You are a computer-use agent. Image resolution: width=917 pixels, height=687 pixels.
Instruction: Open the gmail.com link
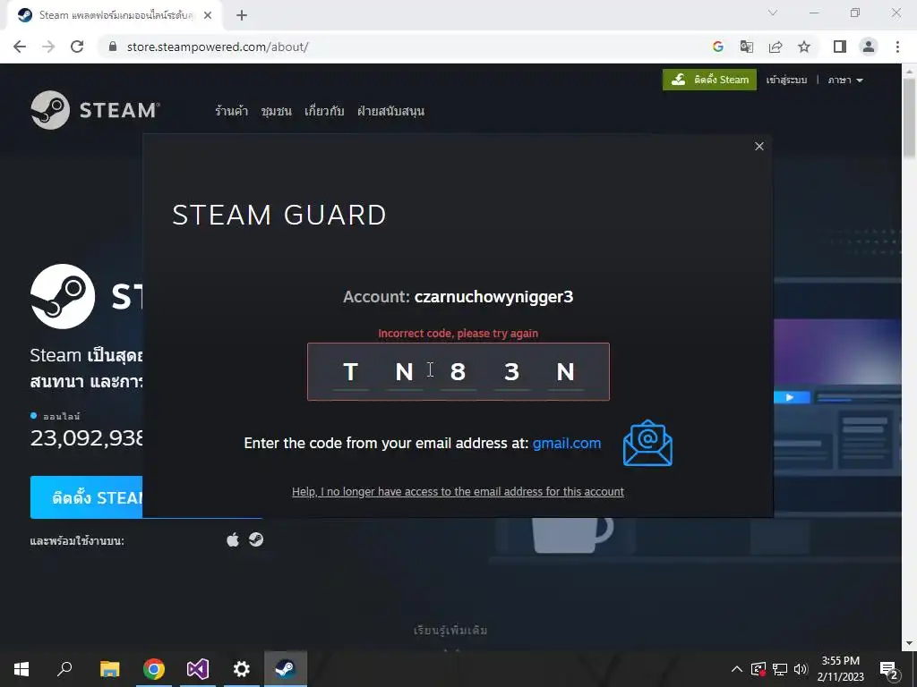567,444
